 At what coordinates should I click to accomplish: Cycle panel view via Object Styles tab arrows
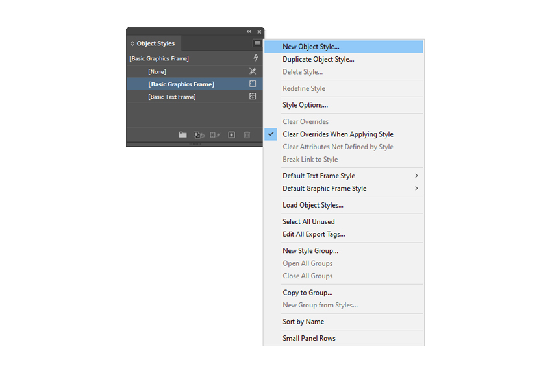[x=132, y=43]
